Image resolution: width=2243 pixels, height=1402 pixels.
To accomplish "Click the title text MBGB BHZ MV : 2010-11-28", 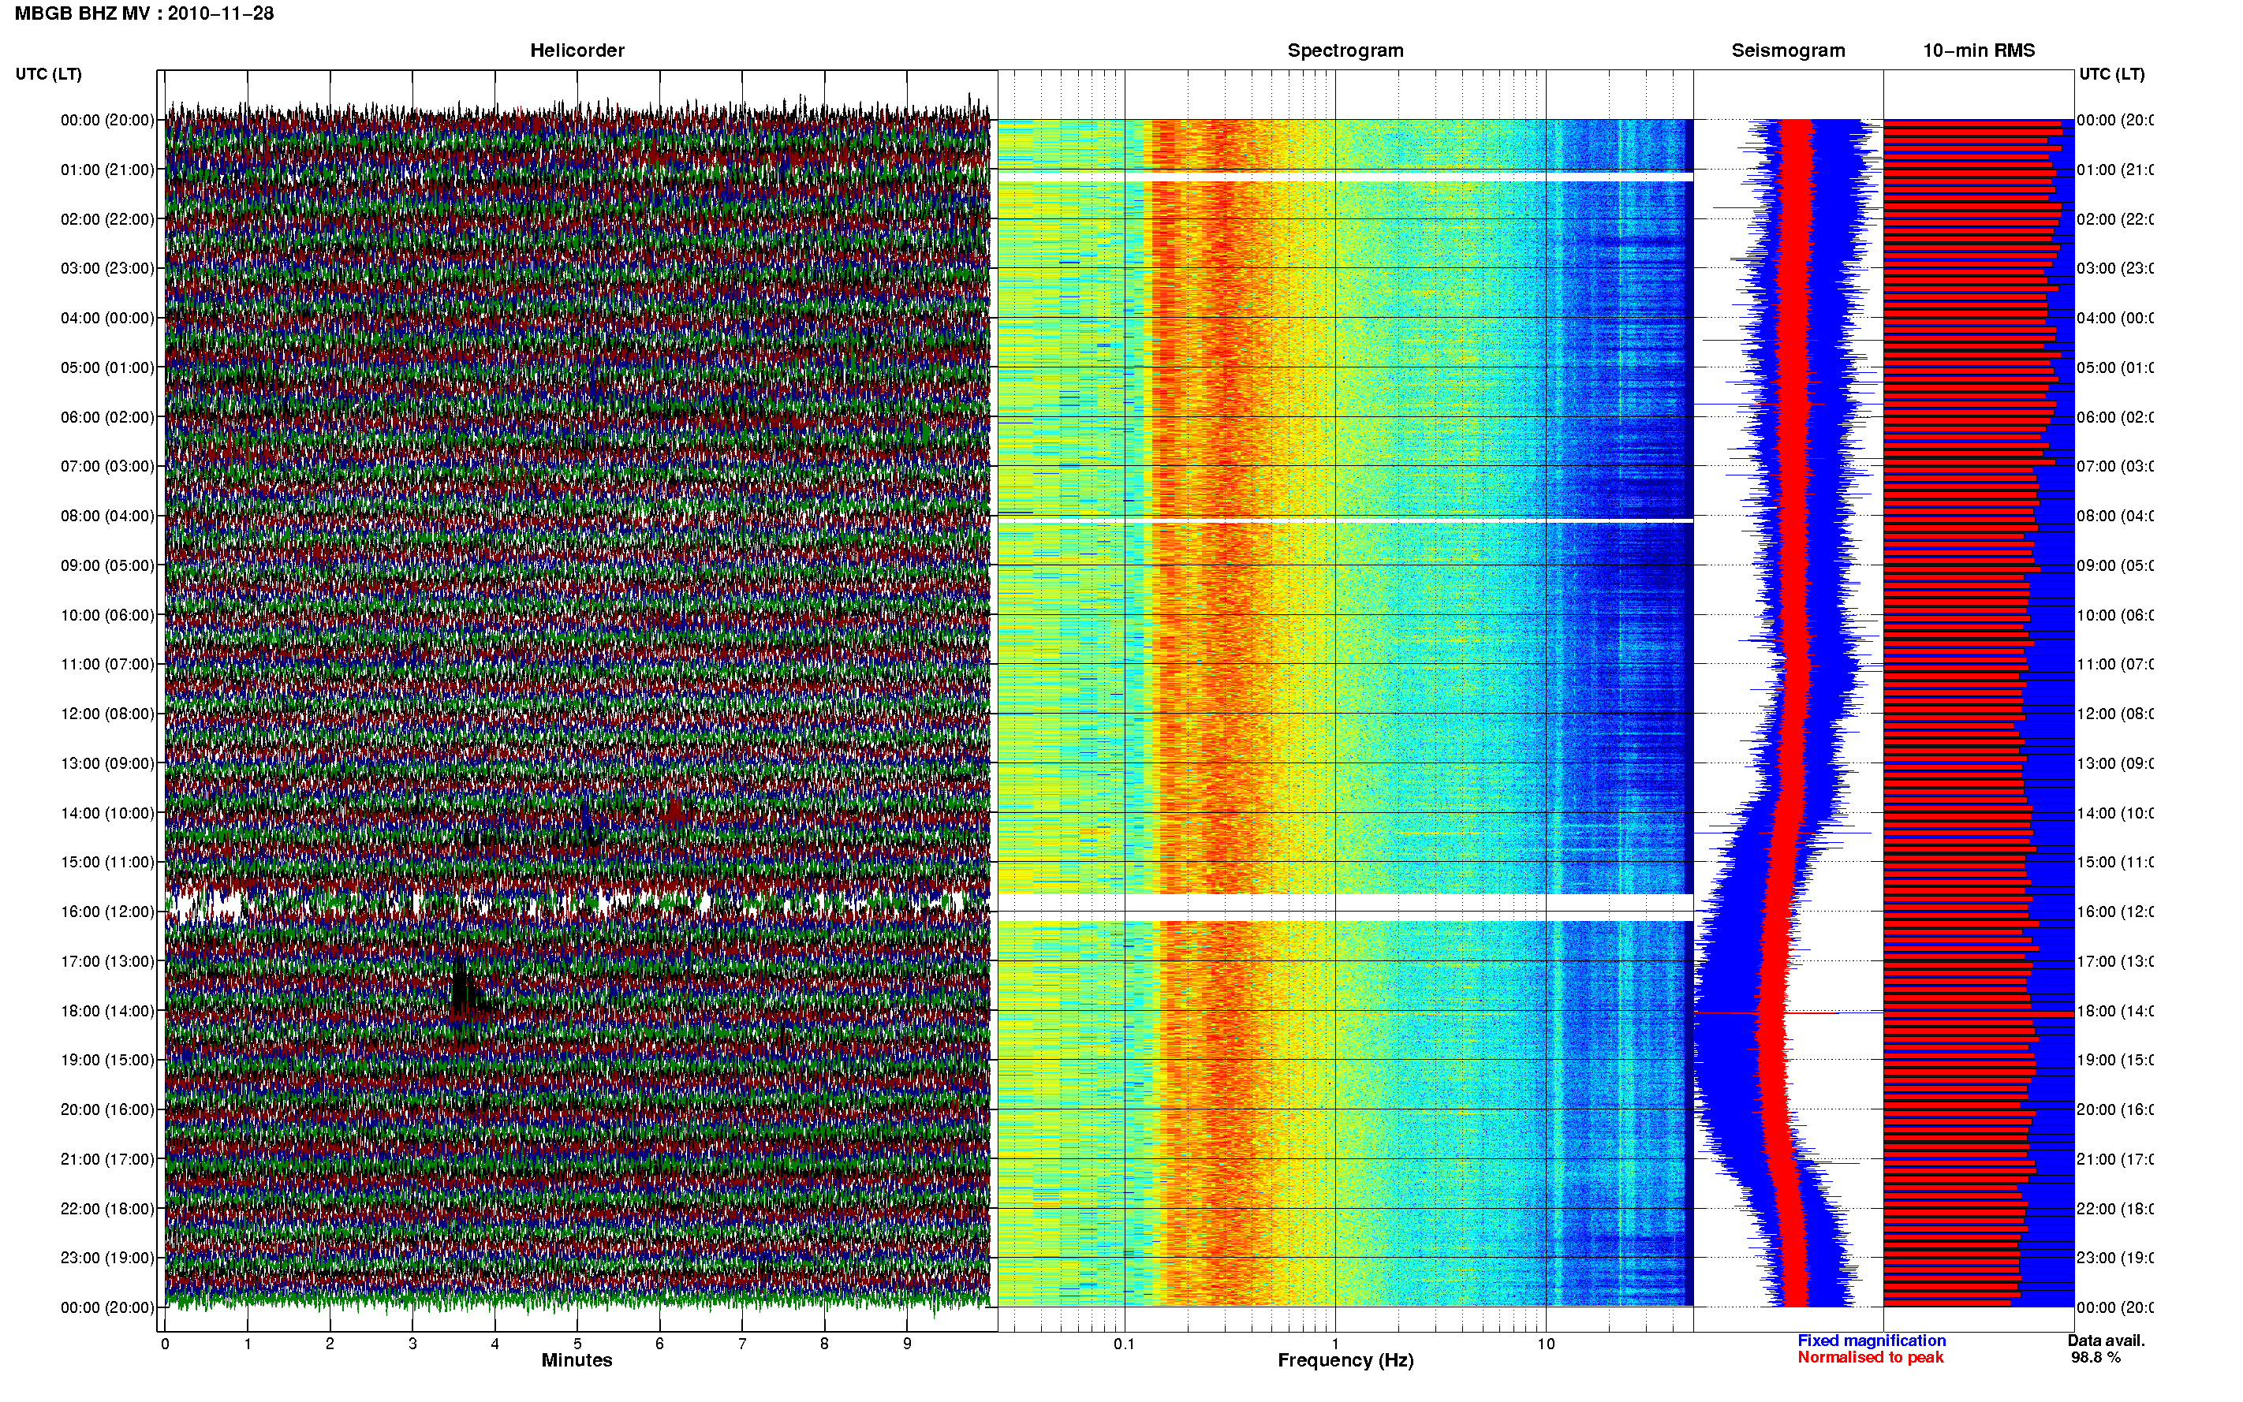I will click(x=144, y=14).
